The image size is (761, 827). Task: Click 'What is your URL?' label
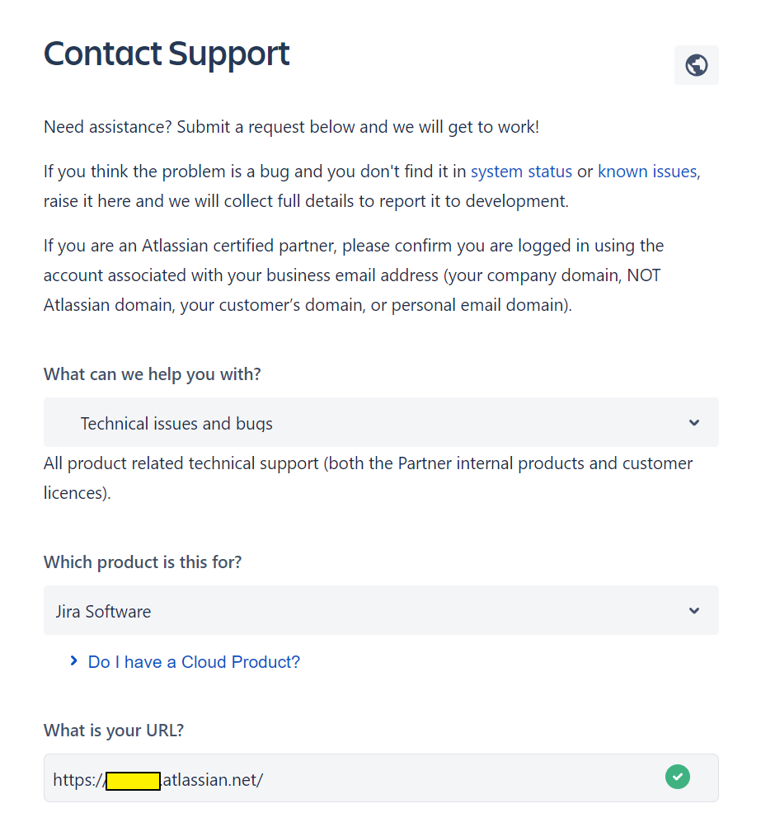click(113, 730)
